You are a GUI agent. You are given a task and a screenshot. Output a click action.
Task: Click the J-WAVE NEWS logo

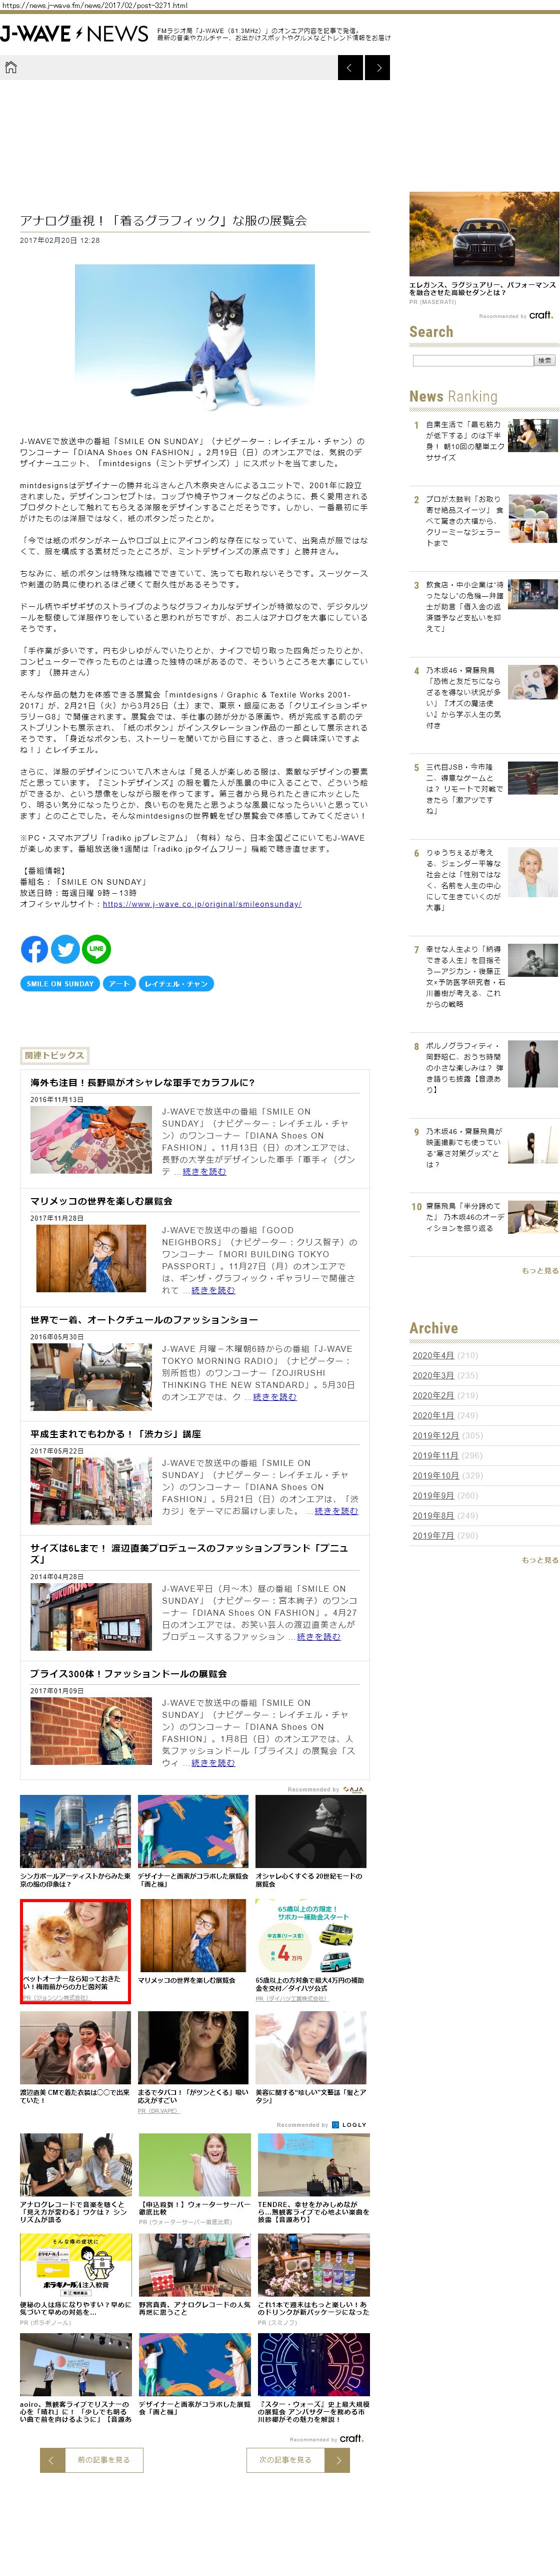pos(75,34)
